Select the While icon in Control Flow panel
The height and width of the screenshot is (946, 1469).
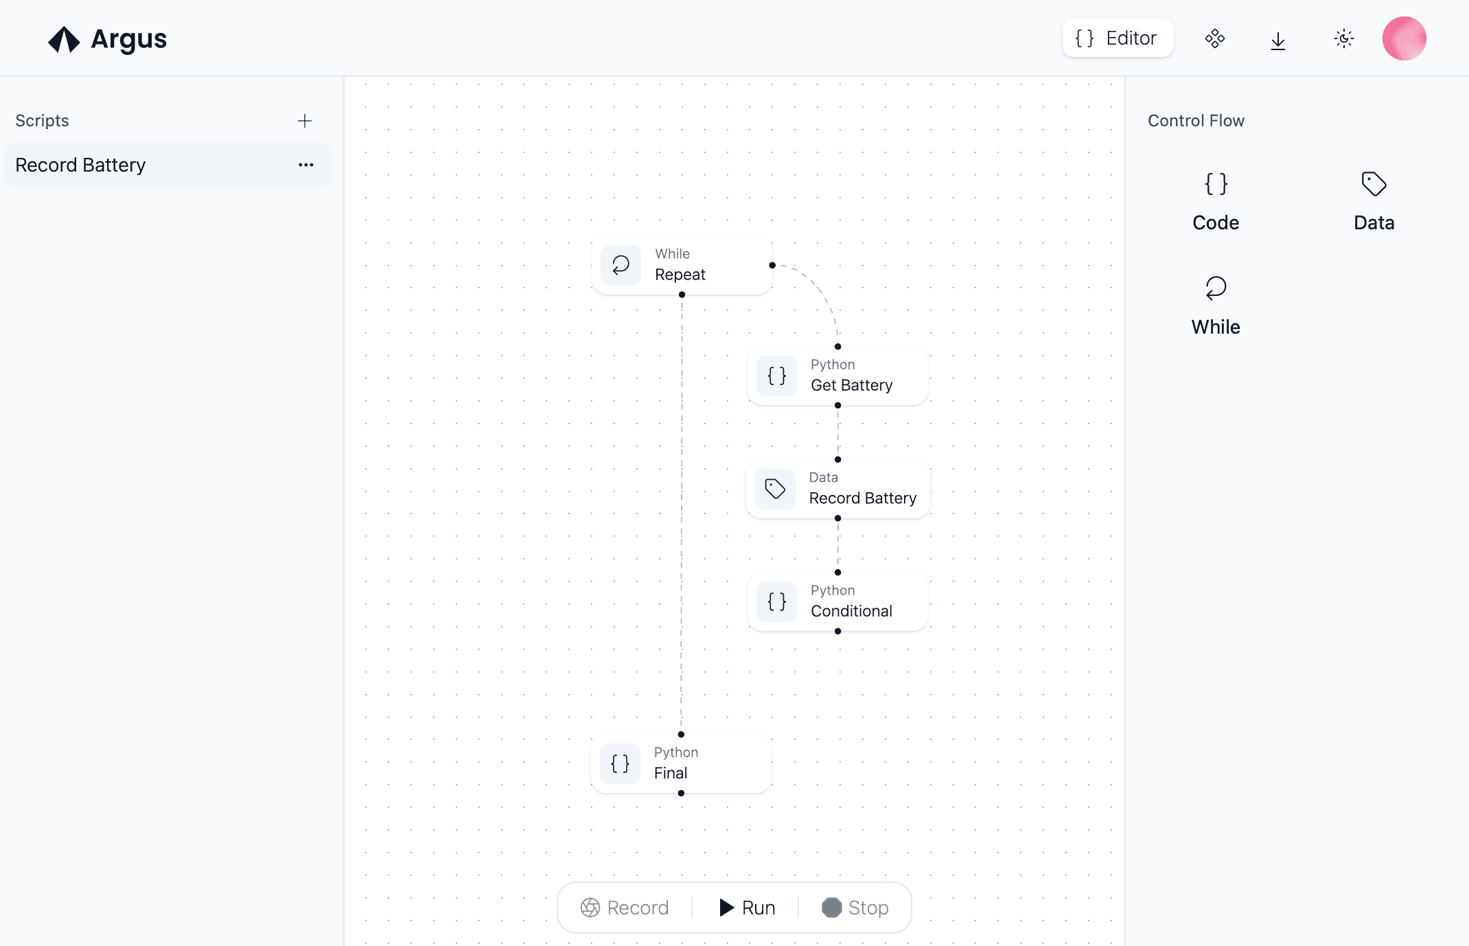1215,288
